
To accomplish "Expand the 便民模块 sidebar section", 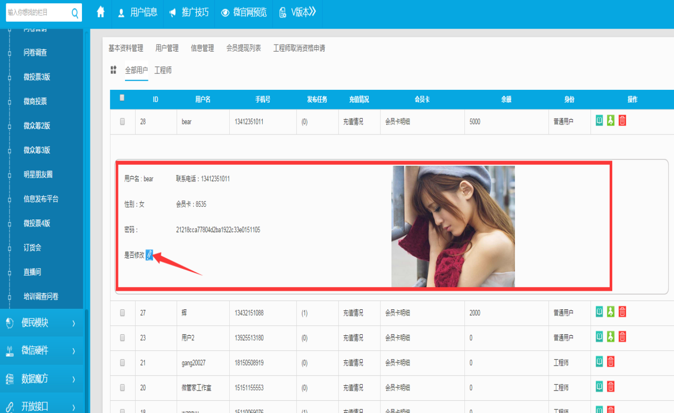I will tap(41, 323).
